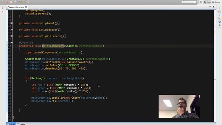Click Color.ORANGE in setColor call
The width and height of the screenshot is (222, 125).
[x=69, y=65]
